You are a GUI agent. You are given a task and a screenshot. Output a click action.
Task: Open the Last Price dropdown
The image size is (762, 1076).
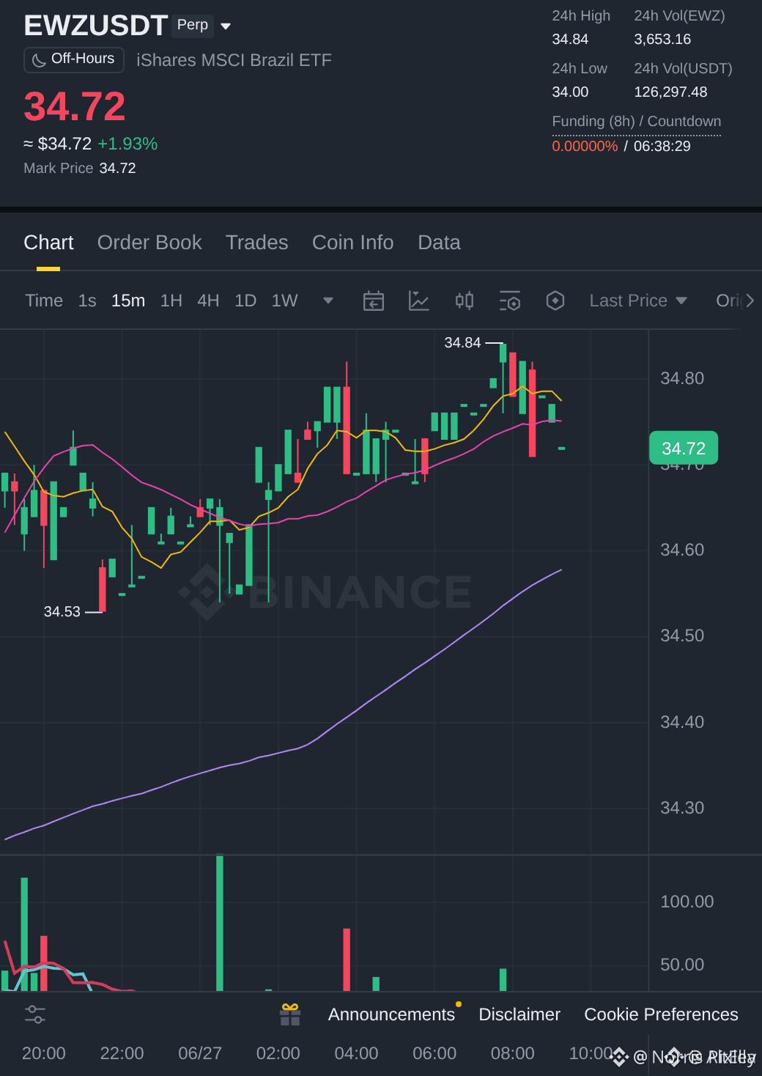(638, 301)
